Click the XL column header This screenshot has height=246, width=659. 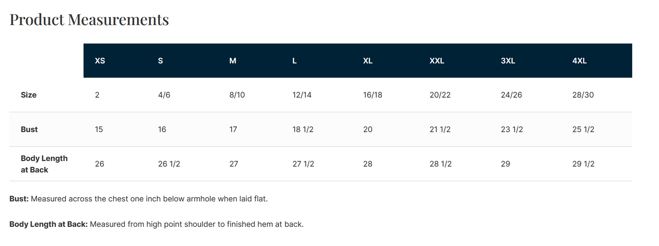coord(368,61)
